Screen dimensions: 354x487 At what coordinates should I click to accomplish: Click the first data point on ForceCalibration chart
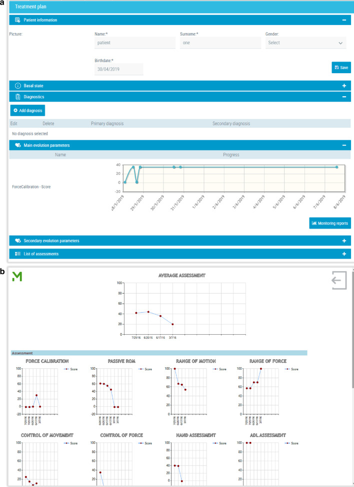[x=125, y=182]
